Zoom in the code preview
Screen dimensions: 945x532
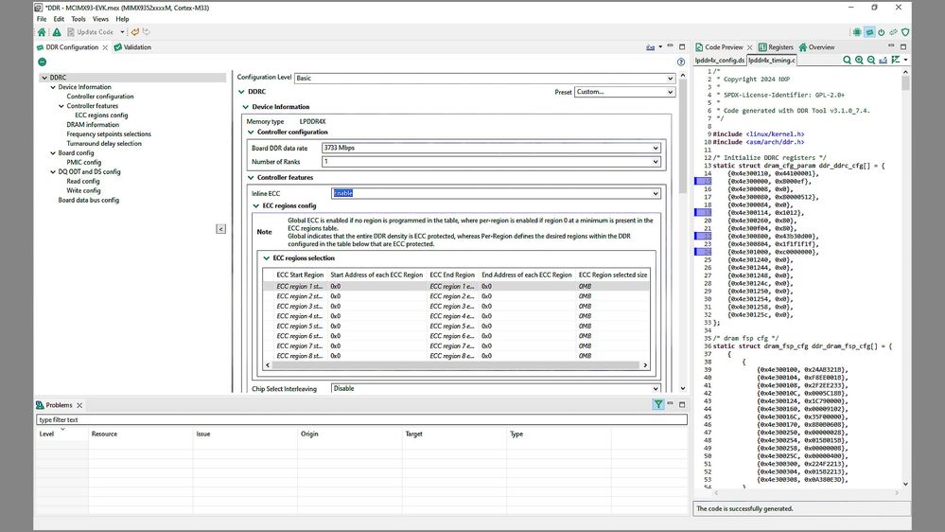point(859,60)
